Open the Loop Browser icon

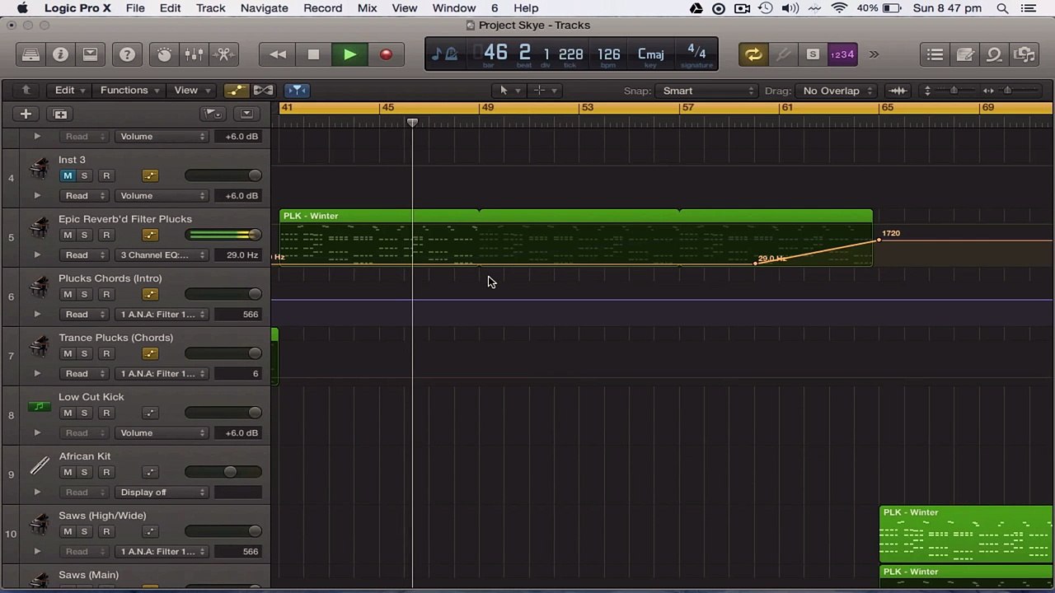click(x=994, y=54)
